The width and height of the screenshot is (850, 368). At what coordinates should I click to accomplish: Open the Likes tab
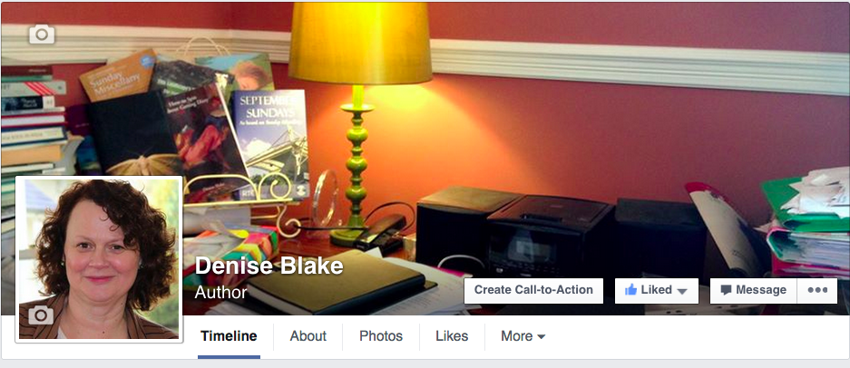[x=452, y=336]
